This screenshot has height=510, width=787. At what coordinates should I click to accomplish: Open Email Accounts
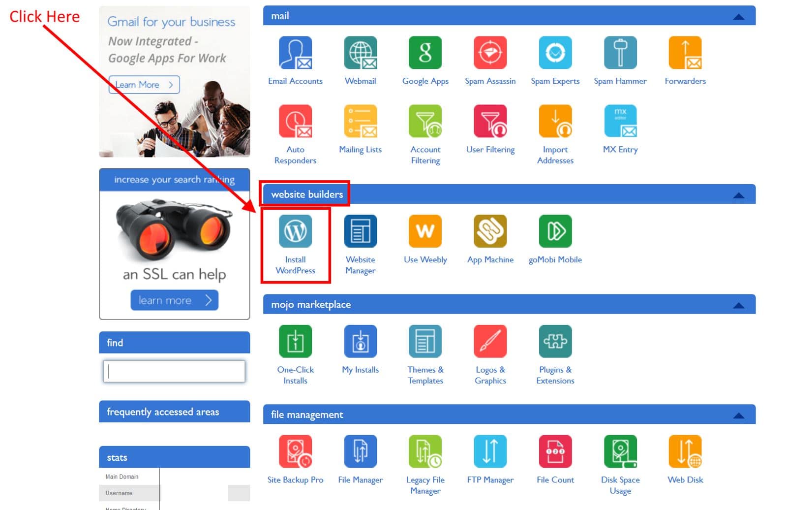[295, 53]
